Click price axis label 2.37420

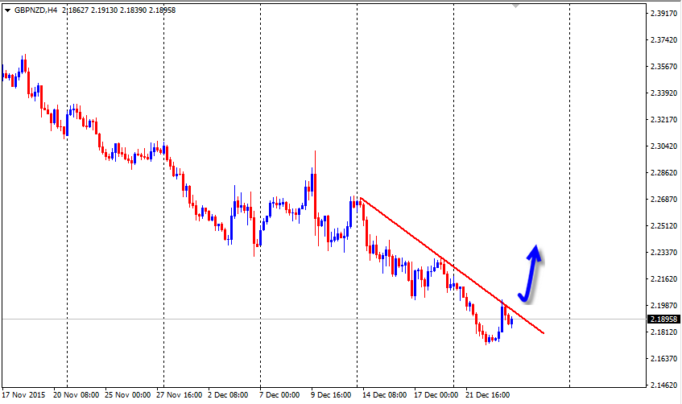click(663, 40)
